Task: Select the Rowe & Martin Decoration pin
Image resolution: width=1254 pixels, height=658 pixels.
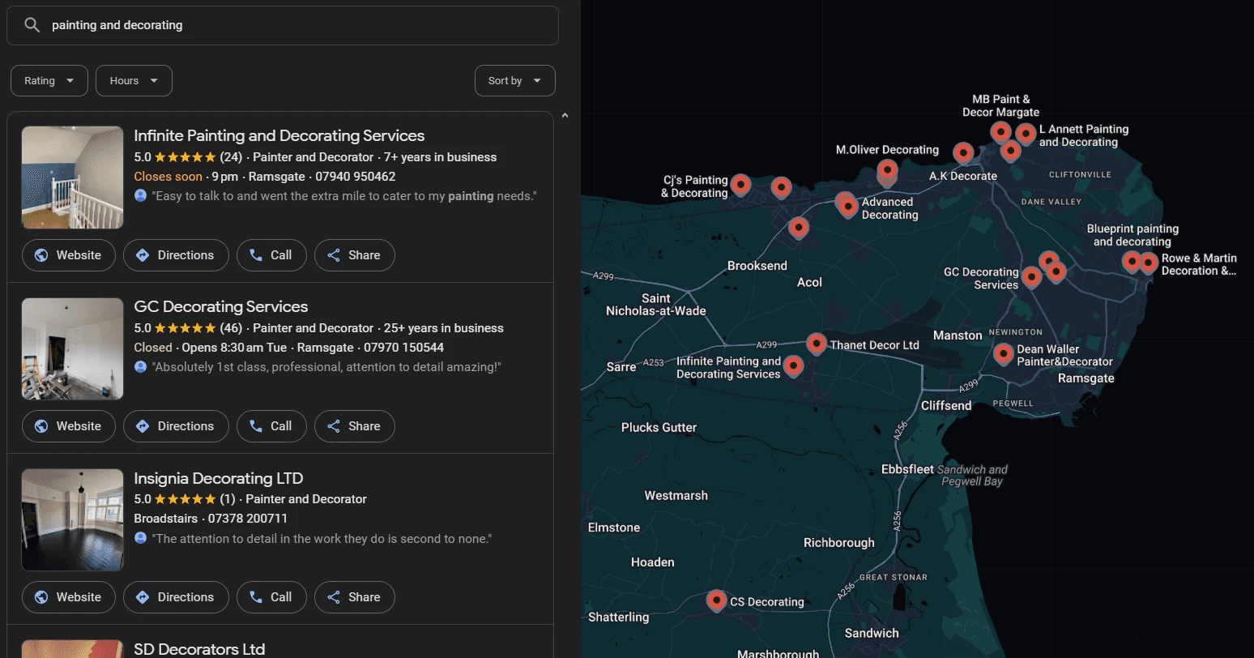Action: (1149, 262)
